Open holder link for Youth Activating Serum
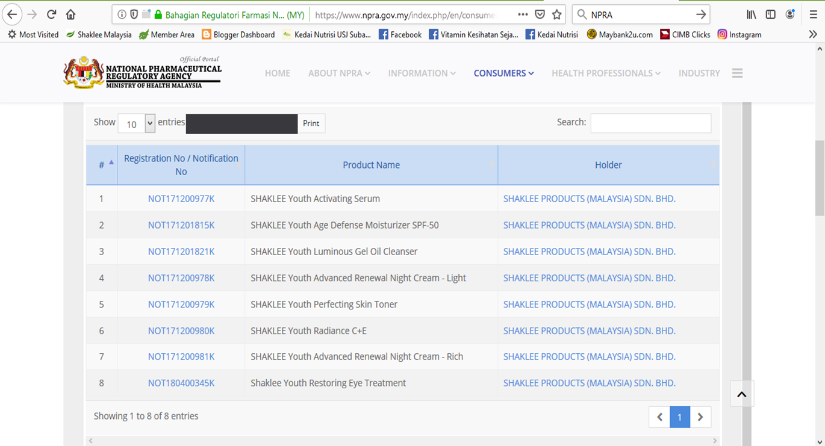 [590, 199]
